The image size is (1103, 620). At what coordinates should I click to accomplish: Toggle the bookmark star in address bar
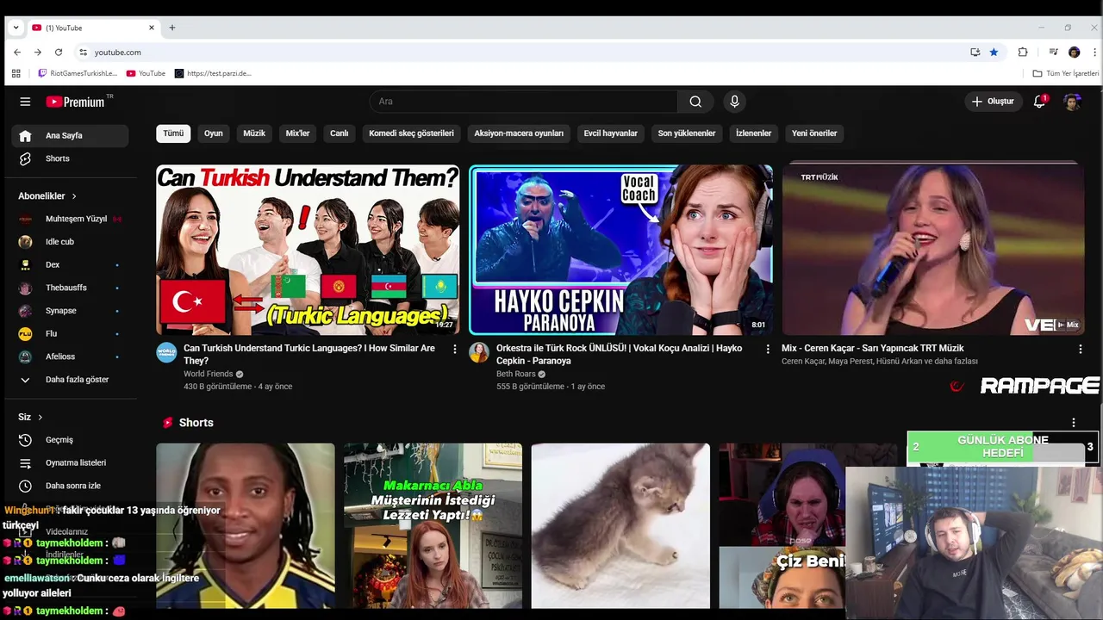[994, 53]
